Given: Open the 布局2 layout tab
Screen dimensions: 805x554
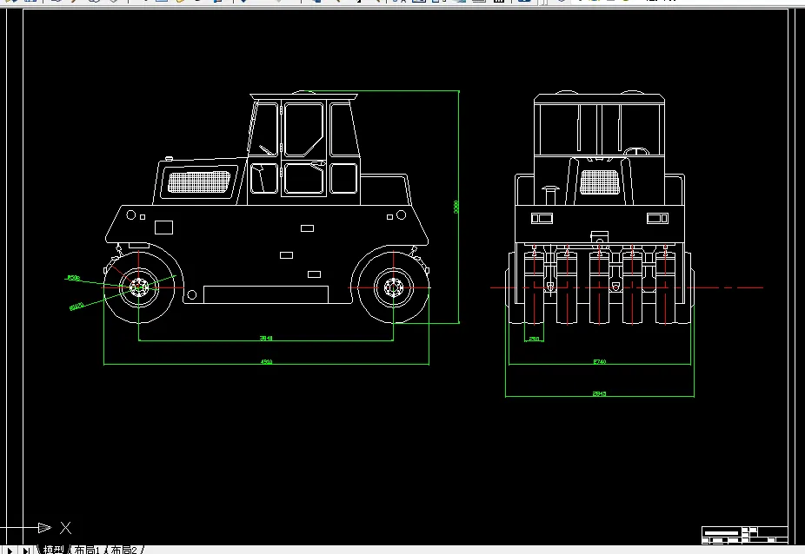Looking at the screenshot, I should [x=123, y=550].
